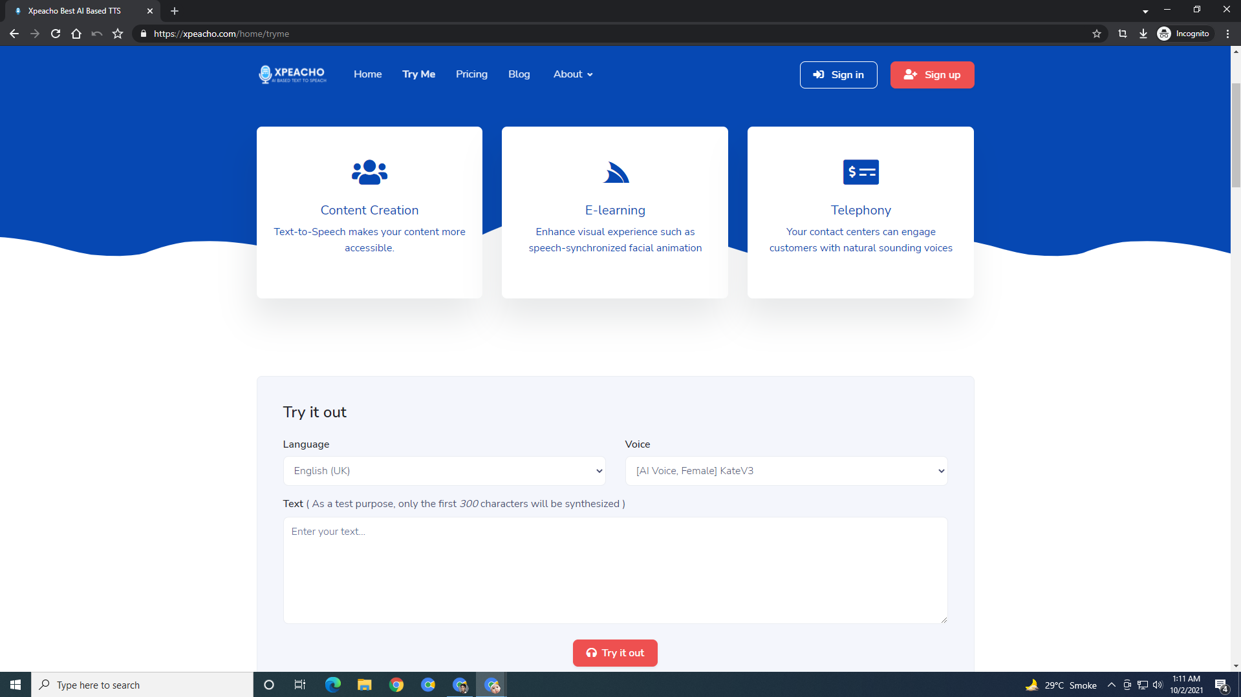Click the E-learning fin icon

(x=616, y=172)
